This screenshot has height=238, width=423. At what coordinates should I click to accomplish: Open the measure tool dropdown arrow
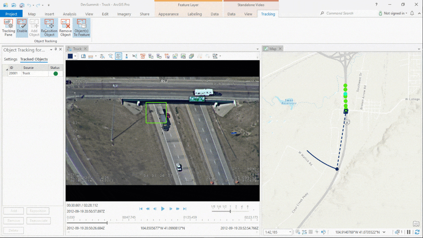click(96, 56)
